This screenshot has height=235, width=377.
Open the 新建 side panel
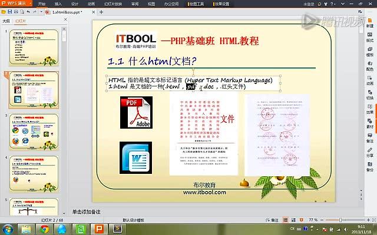click(x=370, y=23)
